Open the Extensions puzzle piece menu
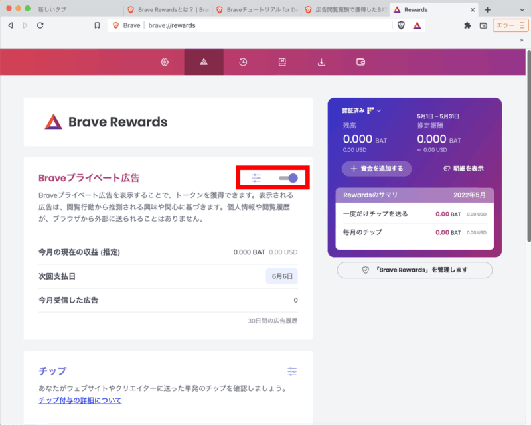Viewport: 531px width, 425px height. coord(467,25)
